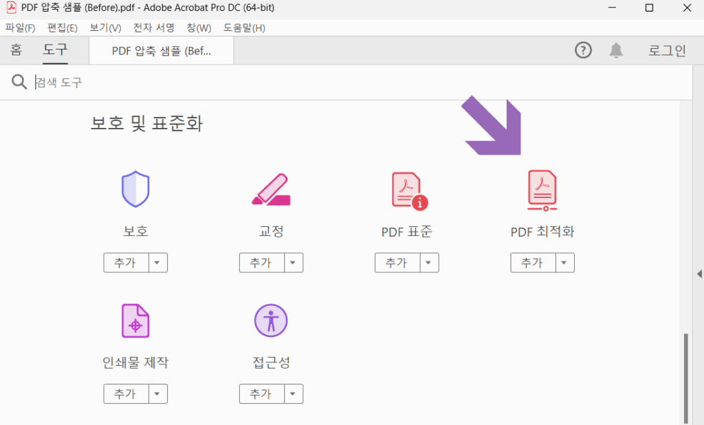Click the 인쇄물 제작 label text
704x425 pixels.
(x=135, y=362)
